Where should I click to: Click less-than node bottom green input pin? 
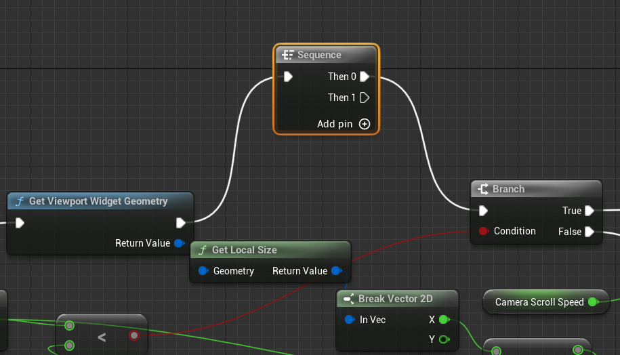tap(70, 346)
